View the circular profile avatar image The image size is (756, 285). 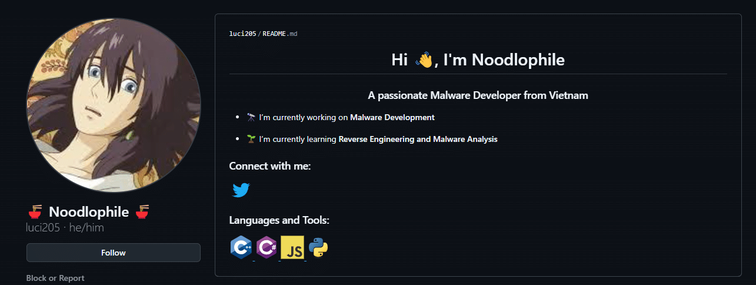pyautogui.click(x=114, y=105)
